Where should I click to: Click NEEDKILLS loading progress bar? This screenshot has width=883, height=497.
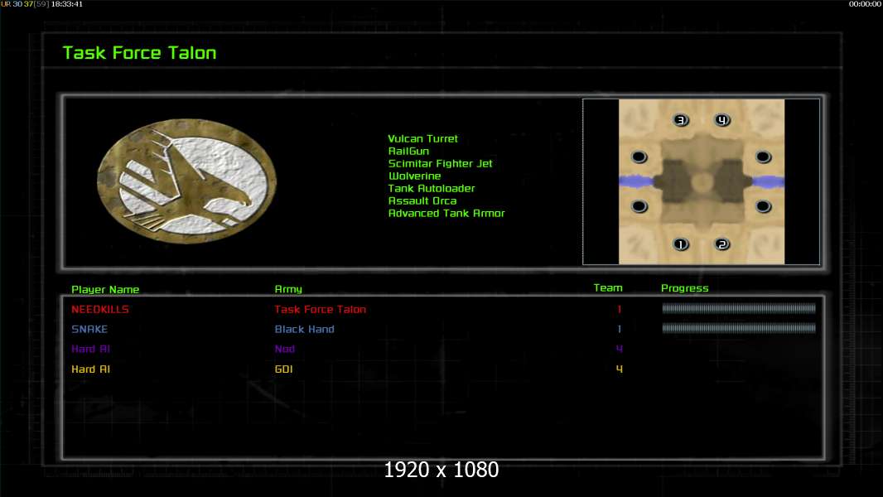tap(739, 308)
